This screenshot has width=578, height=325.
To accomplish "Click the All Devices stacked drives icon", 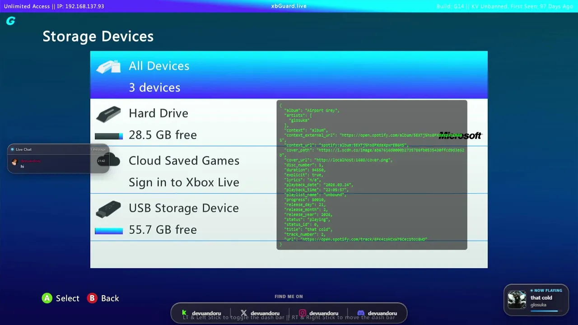I will (108, 67).
